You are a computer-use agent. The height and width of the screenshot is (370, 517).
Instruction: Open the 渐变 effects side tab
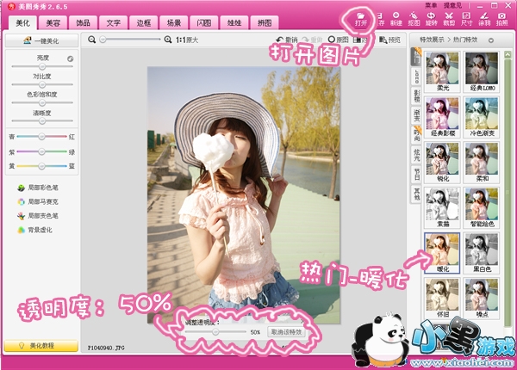pyautogui.click(x=416, y=115)
